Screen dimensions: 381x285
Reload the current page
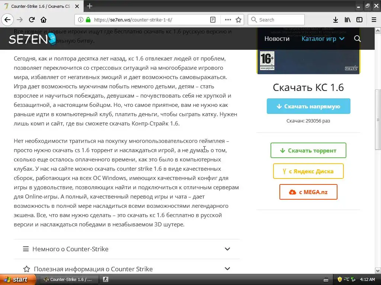32,20
